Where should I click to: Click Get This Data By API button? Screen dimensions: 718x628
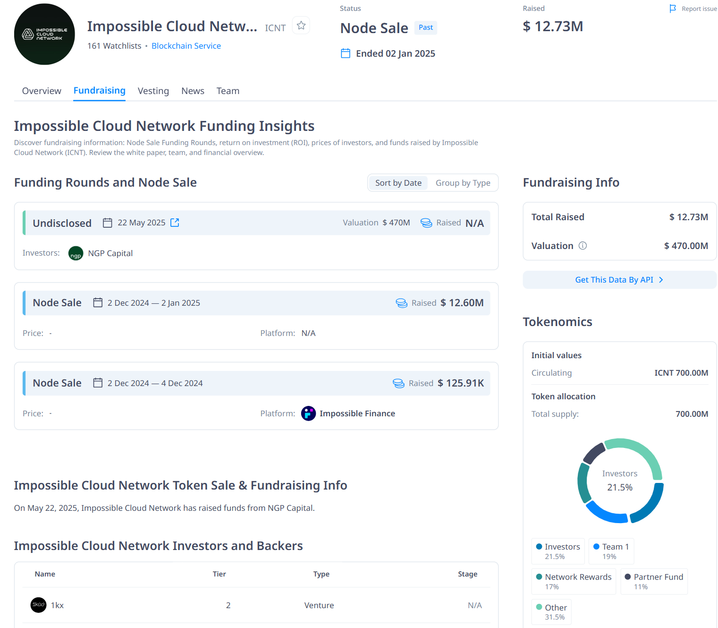click(x=619, y=280)
